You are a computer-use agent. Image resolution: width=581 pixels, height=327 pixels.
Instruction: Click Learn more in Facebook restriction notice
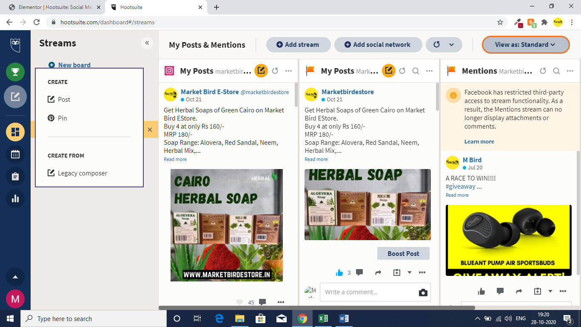coord(479,141)
